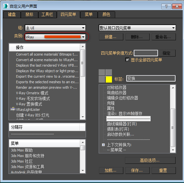The width and height of the screenshot is (184, 183).
Task: Switch to the 键盘 tab
Action: point(12,15)
